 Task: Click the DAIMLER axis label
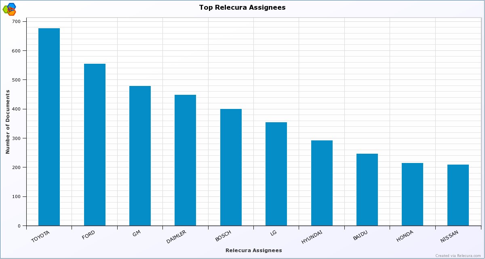(176, 237)
